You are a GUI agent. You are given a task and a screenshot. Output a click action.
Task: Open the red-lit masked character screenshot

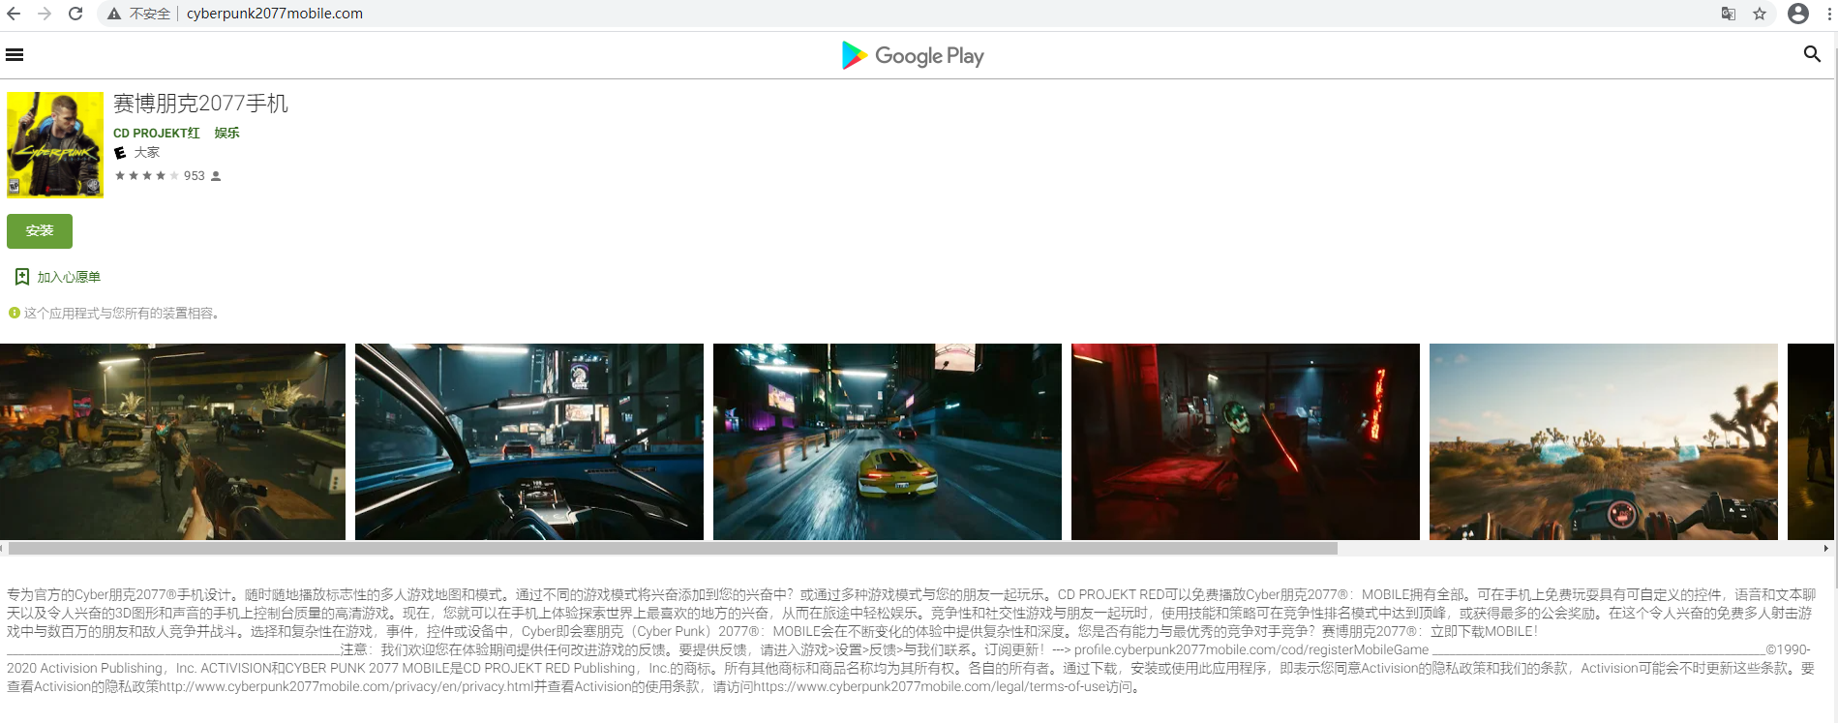pyautogui.click(x=1246, y=441)
